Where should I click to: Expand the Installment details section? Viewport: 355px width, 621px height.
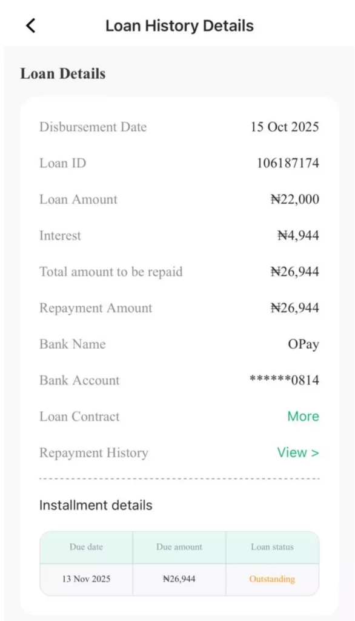click(x=95, y=505)
